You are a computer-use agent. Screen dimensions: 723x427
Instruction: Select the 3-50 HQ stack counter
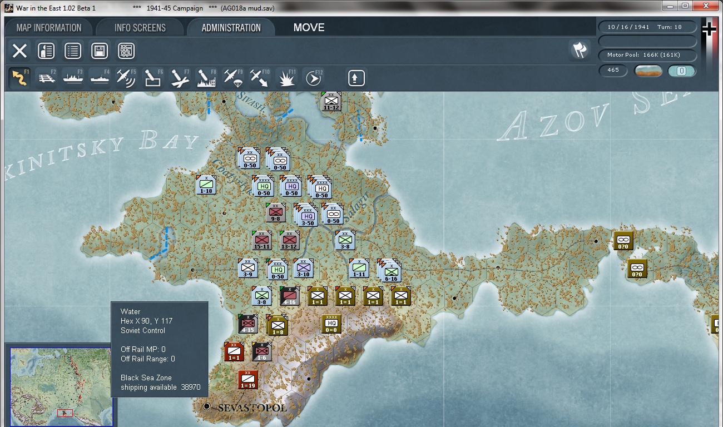308,216
